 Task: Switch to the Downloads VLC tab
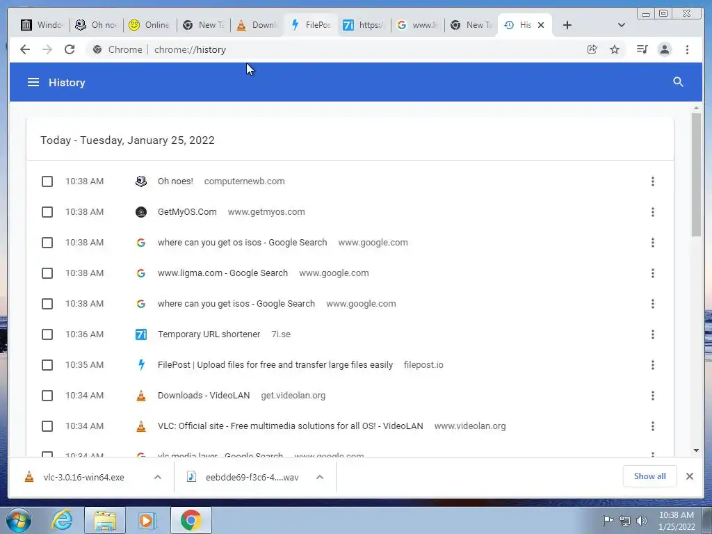coord(257,25)
